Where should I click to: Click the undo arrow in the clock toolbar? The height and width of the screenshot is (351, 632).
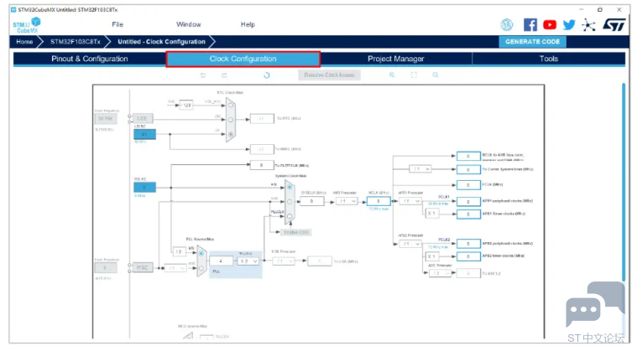[203, 75]
